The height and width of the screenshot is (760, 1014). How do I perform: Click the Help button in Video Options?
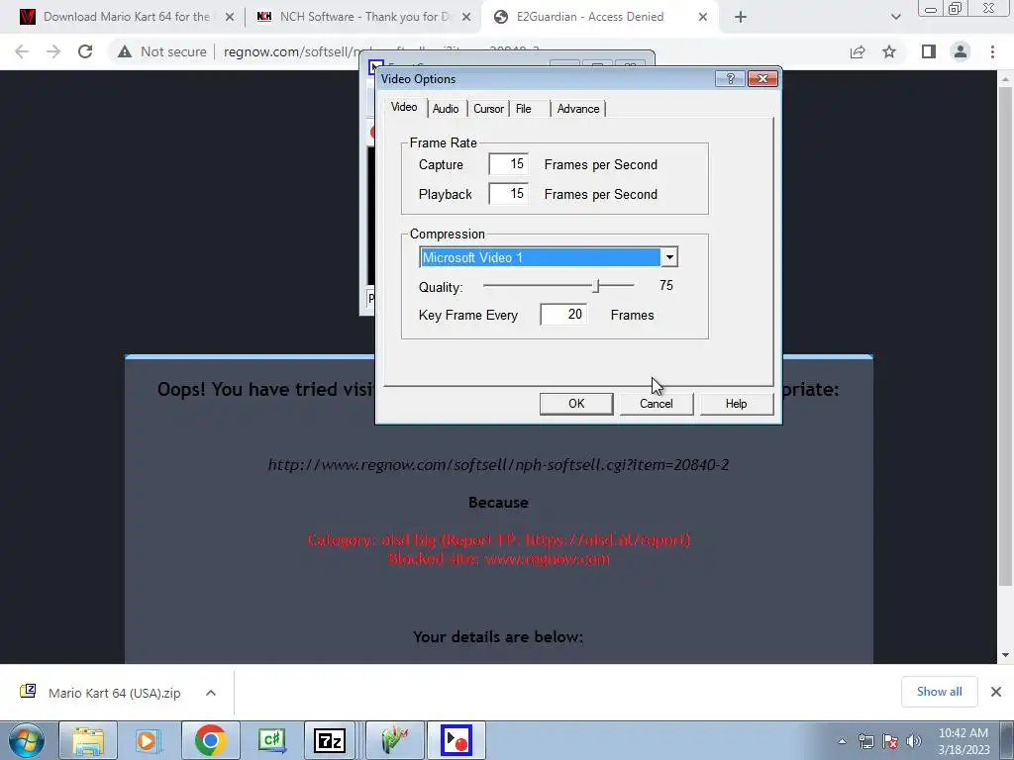coord(736,404)
